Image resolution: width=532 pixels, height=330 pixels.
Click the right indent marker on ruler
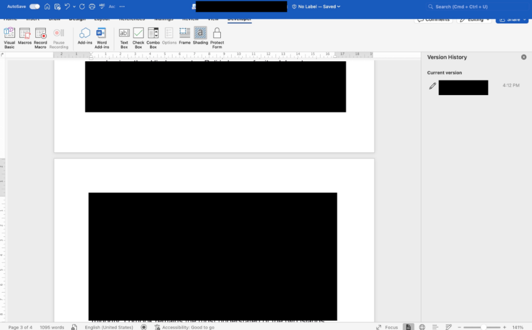(x=335, y=56)
